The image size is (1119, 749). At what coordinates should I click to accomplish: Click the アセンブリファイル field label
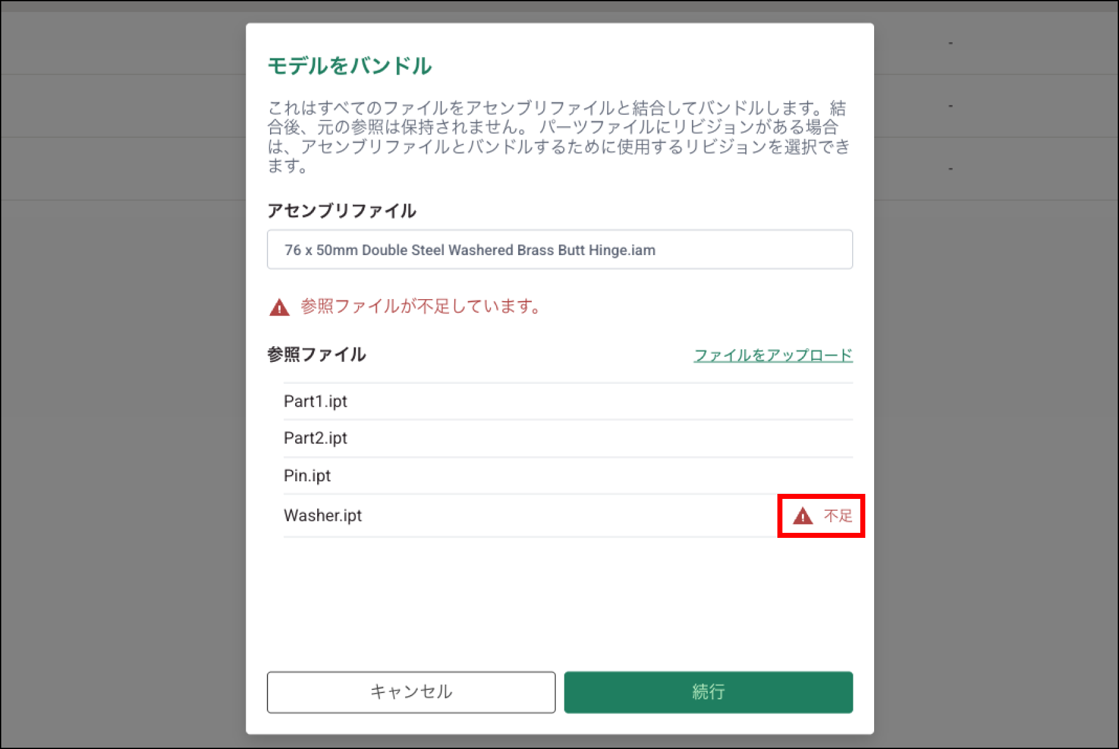[342, 210]
